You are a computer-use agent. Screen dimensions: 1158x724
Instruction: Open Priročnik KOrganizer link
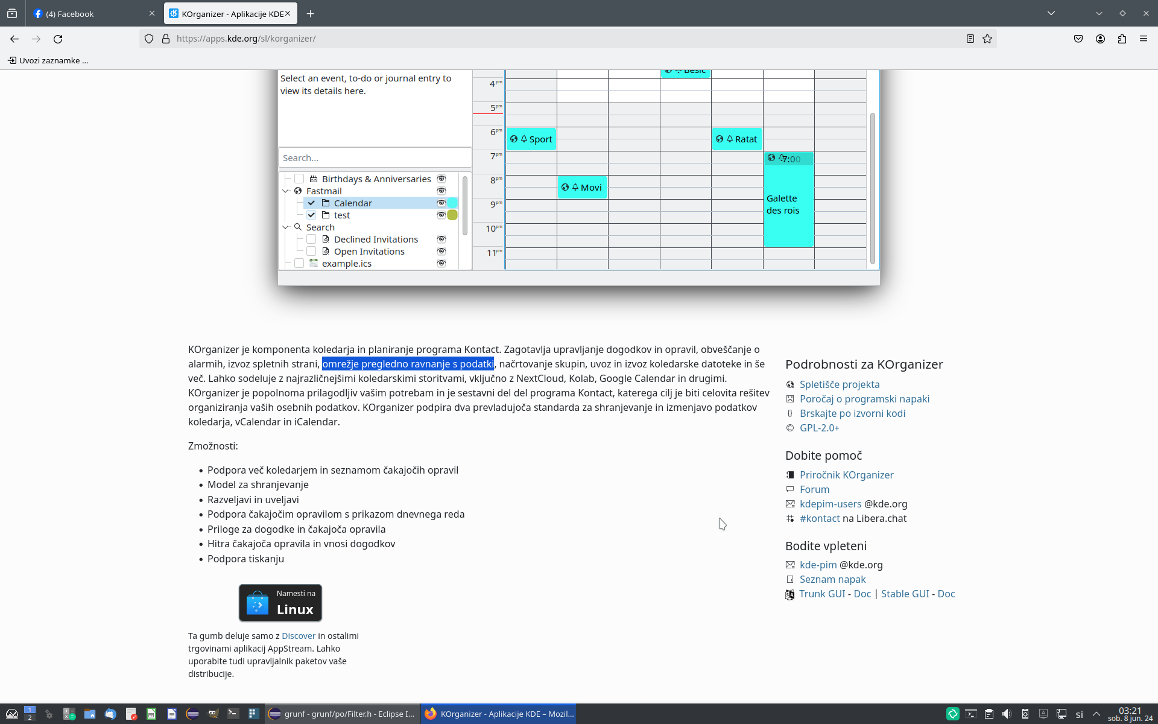tap(847, 475)
